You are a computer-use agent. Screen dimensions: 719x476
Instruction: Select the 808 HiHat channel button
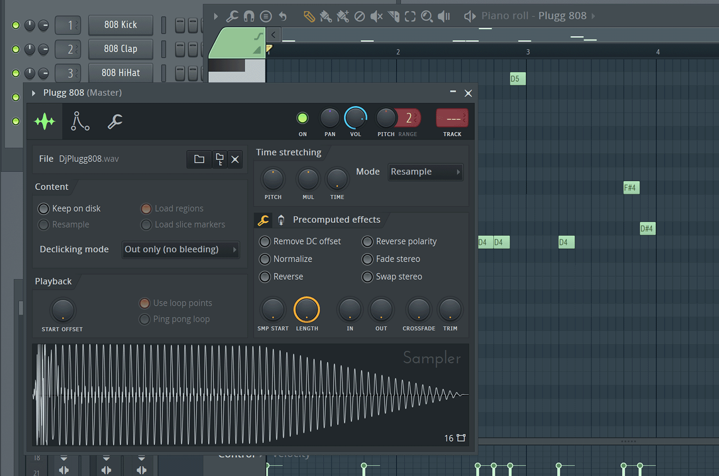120,73
